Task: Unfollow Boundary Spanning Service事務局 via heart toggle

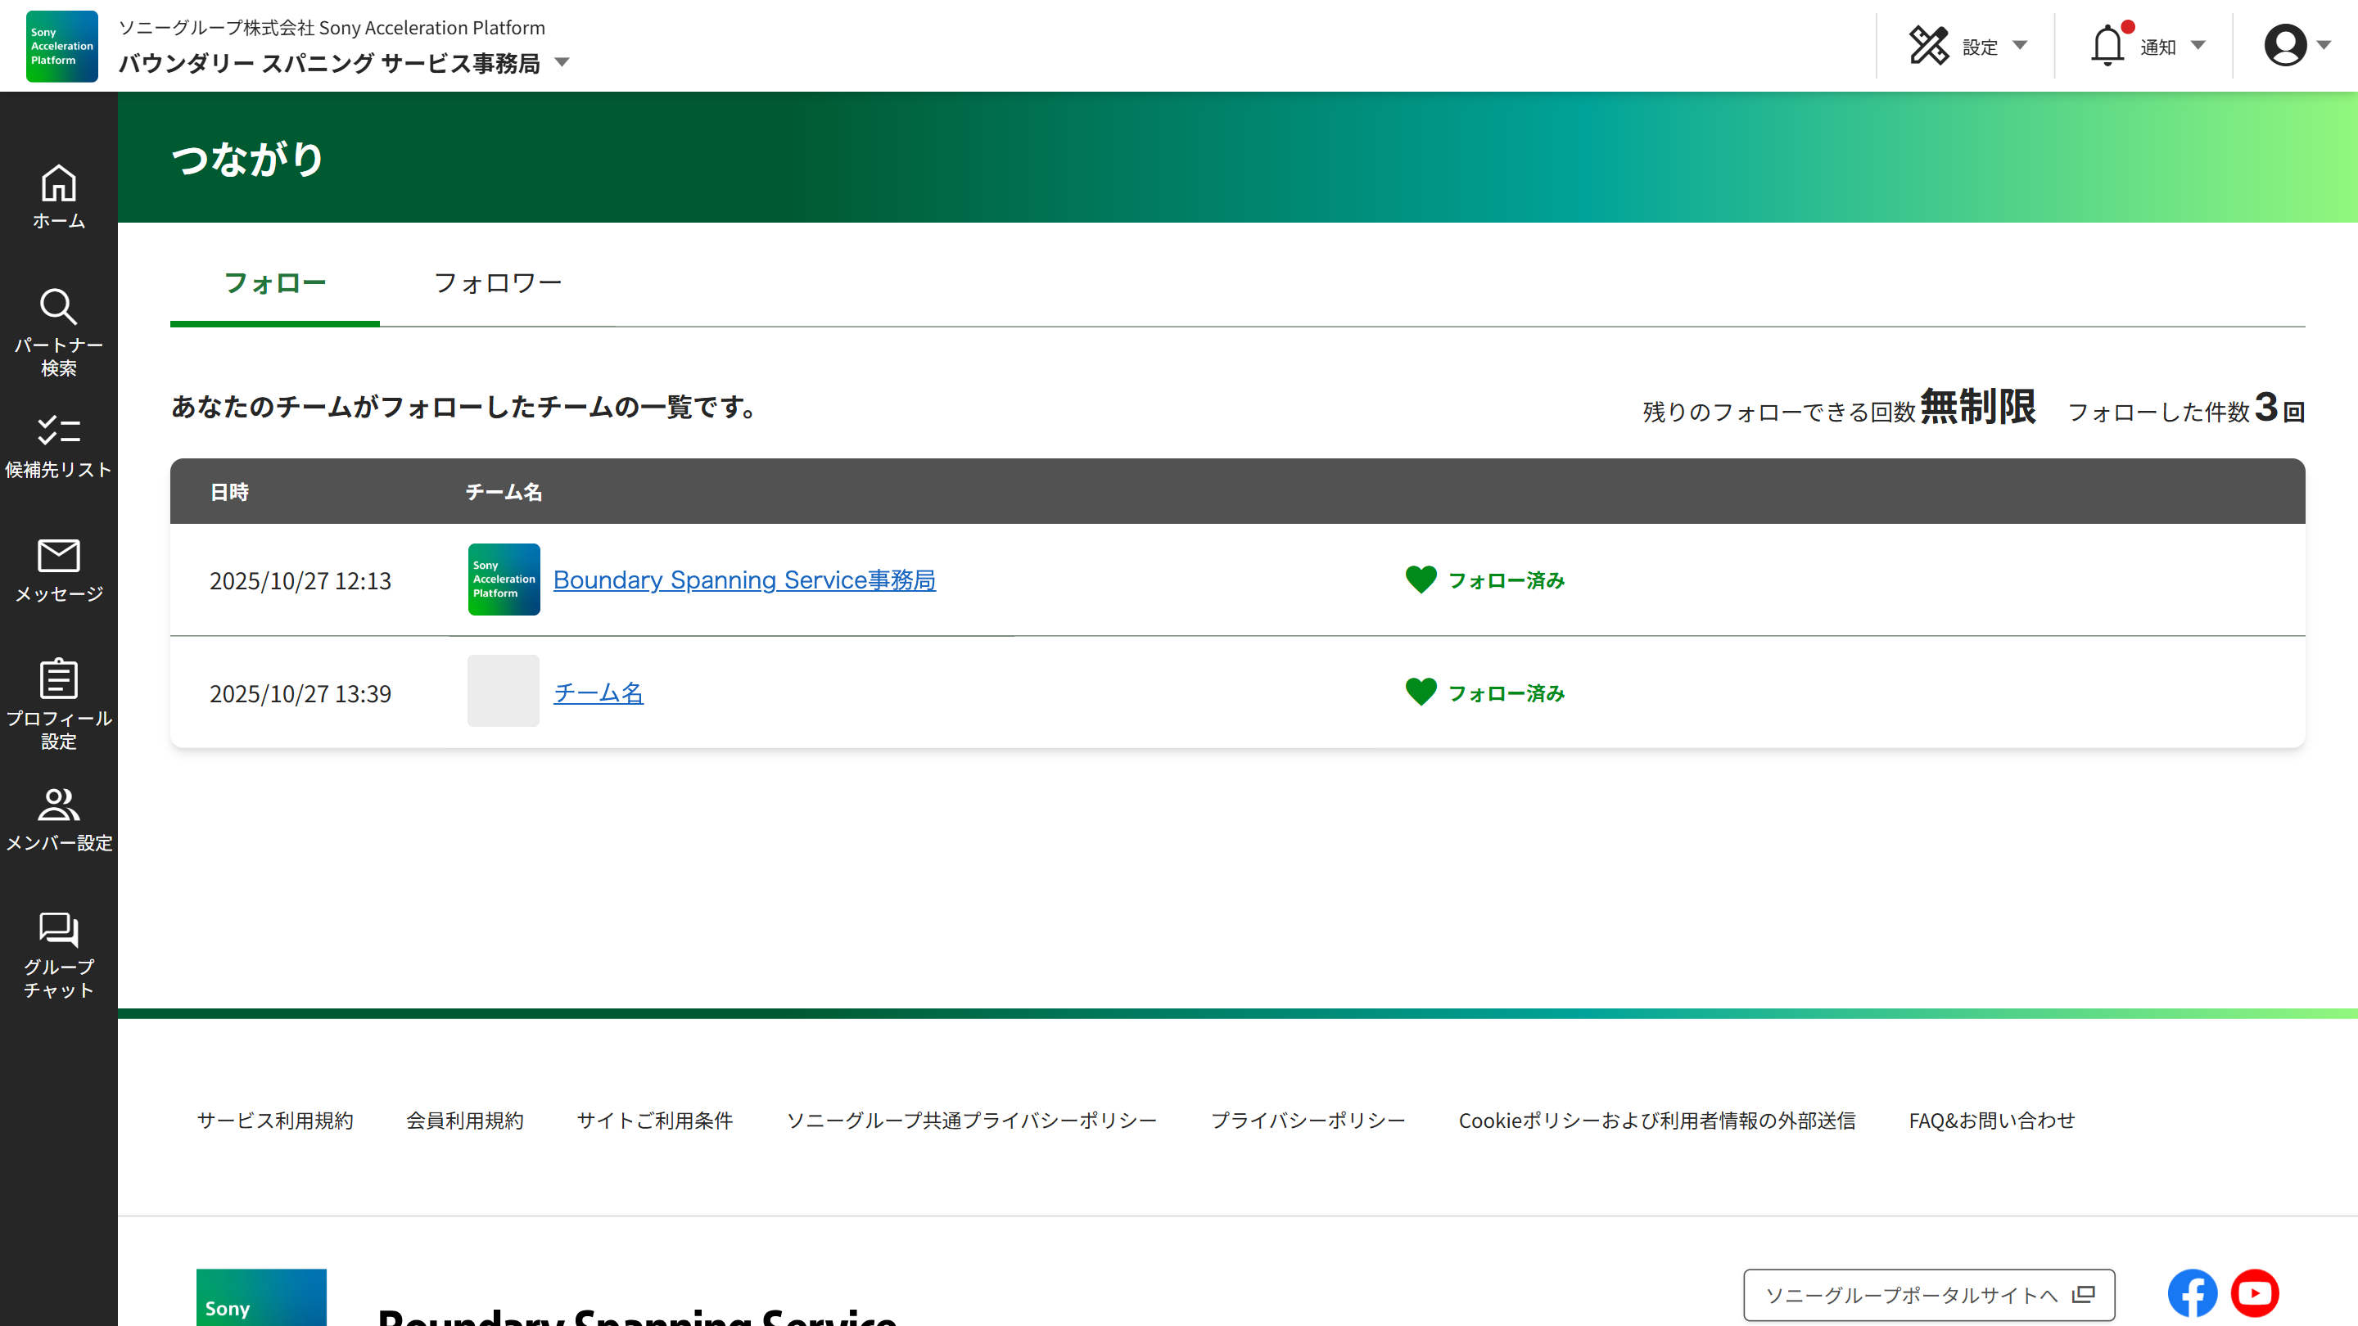Action: [x=1421, y=580]
